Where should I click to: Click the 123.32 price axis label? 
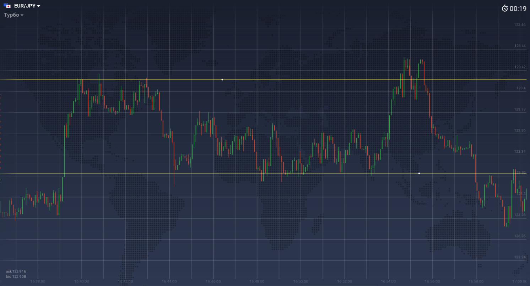pyautogui.click(x=520, y=173)
